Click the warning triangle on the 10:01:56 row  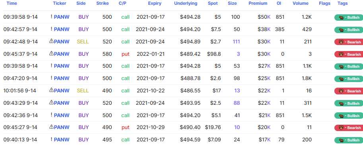(51, 90)
